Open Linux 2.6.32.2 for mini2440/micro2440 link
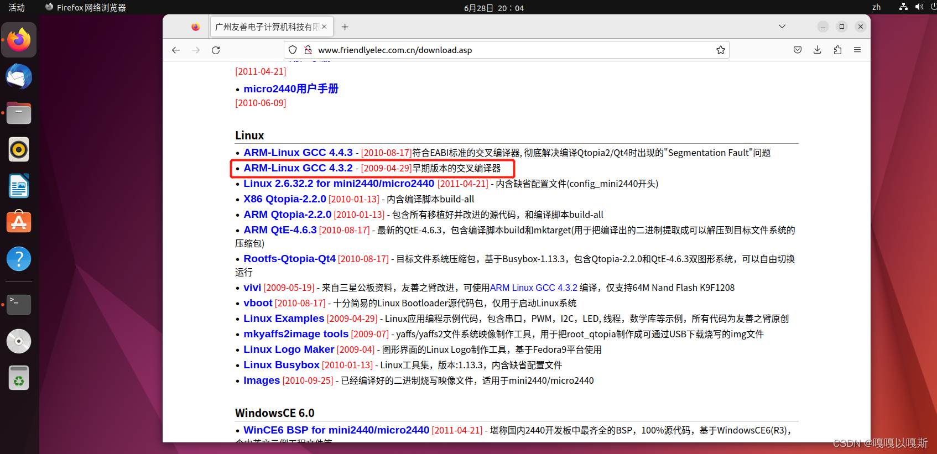Viewport: 937px width, 454px height. [339, 183]
